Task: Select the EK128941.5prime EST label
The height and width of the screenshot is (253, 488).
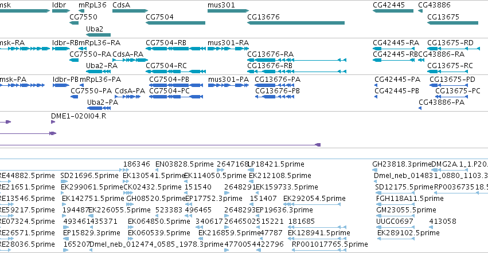Action: pos(319,233)
